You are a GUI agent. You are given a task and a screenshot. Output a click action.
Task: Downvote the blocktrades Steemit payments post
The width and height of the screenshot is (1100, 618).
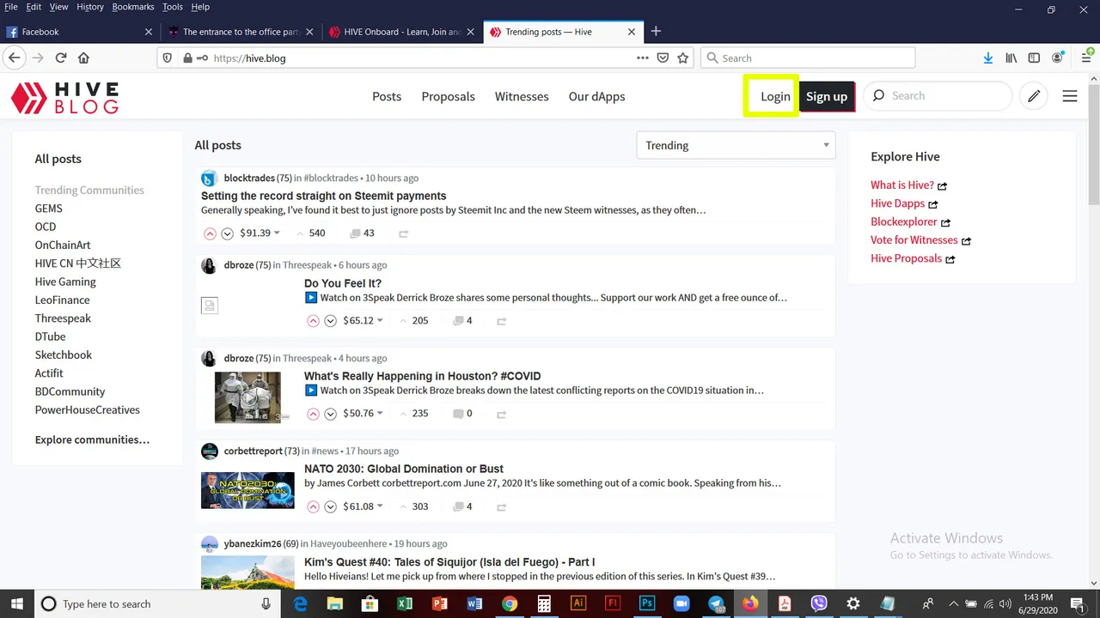(227, 233)
